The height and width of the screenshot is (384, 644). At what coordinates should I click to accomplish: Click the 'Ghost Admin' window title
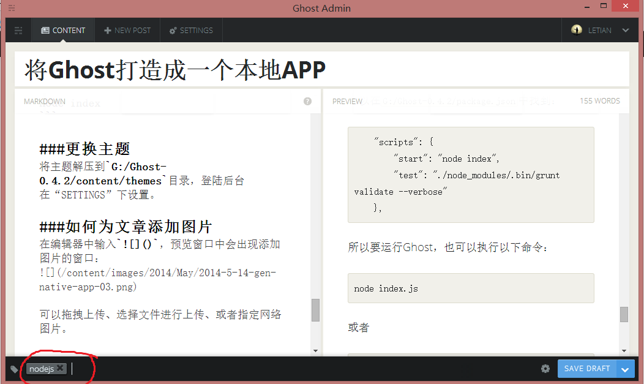coord(321,8)
